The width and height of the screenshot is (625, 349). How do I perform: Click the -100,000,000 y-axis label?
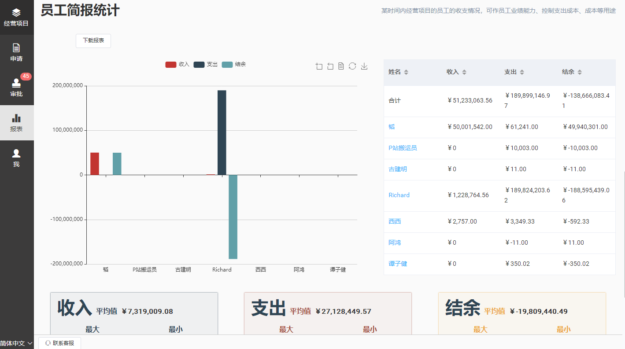pyautogui.click(x=66, y=219)
